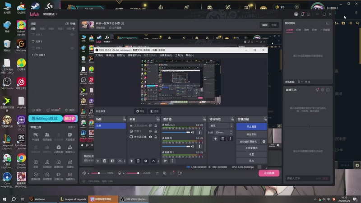
Task: Mute the 桌面音频 speaker icon
Action: [x=193, y=146]
